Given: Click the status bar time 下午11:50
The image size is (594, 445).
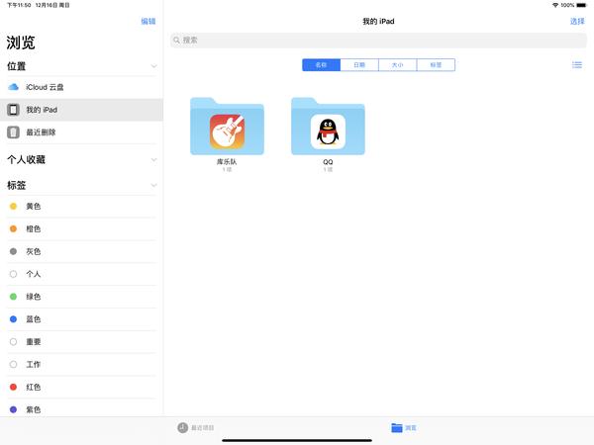Looking at the screenshot, I should (19, 5).
